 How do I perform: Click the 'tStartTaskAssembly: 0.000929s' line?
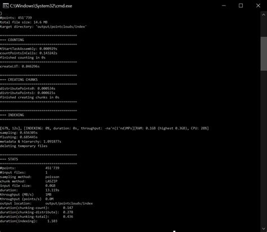click(29, 49)
